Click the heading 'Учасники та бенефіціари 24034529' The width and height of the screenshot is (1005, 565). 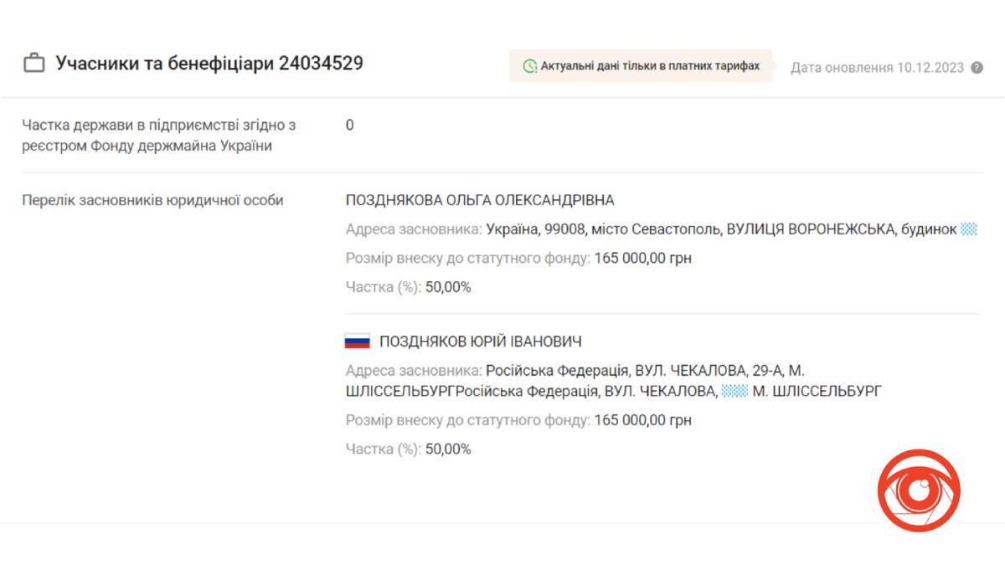click(x=209, y=64)
